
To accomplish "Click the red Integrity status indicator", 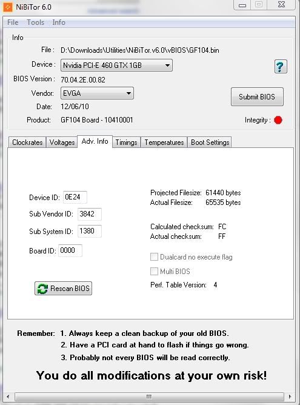I will click(278, 120).
